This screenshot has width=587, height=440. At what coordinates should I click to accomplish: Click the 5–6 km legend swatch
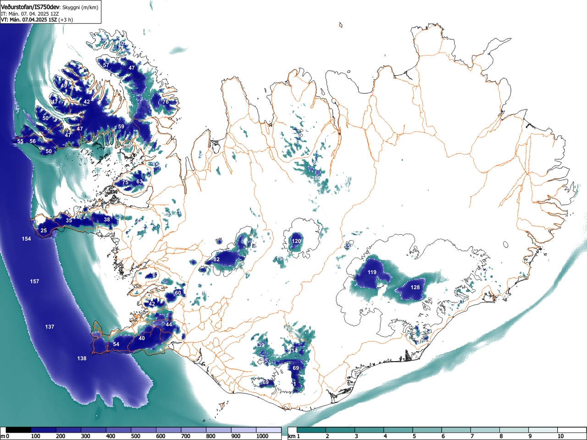427,430
